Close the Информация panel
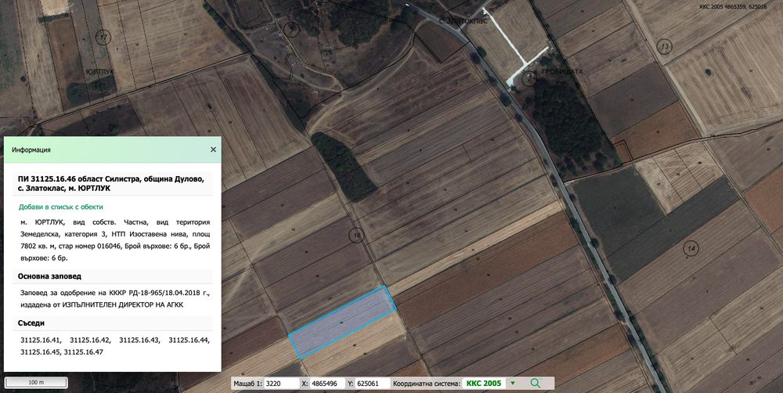783x393 pixels. (213, 150)
